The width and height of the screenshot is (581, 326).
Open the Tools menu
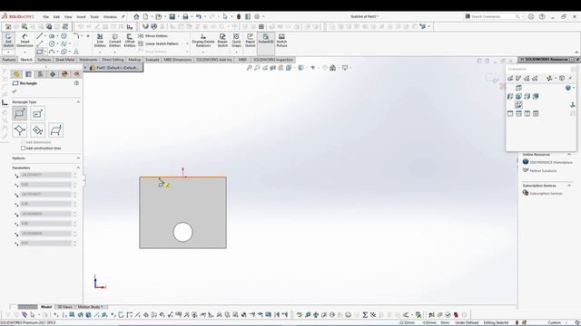point(94,16)
